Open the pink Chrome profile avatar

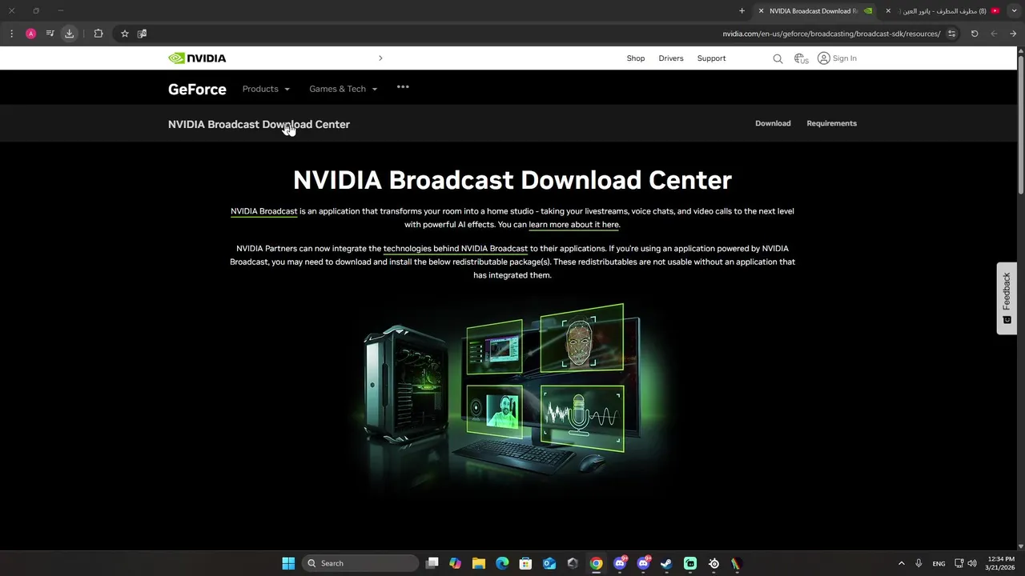click(x=30, y=34)
